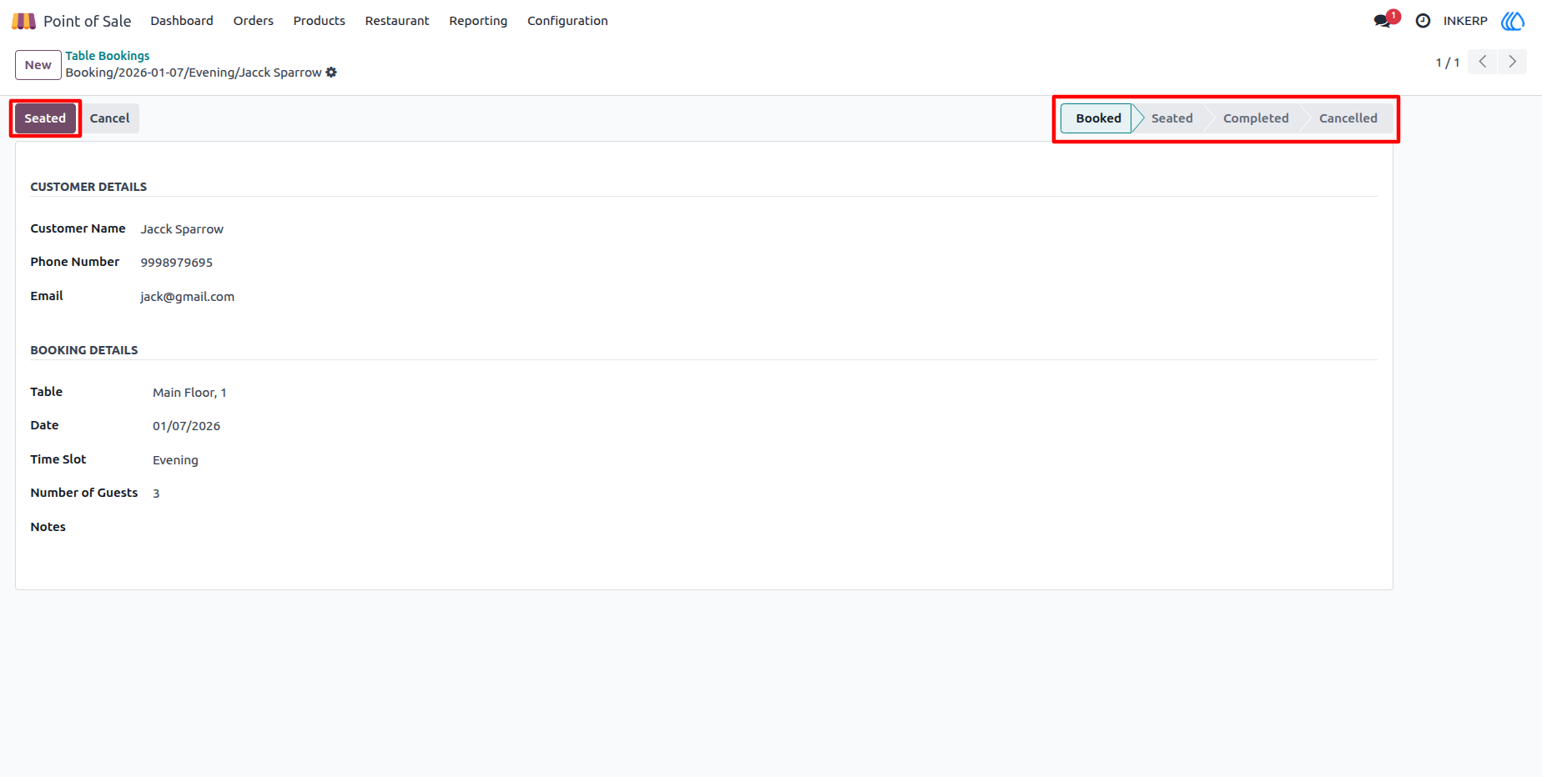The height and width of the screenshot is (777, 1542).
Task: Follow the Table Bookings breadcrumb link
Action: click(x=108, y=56)
